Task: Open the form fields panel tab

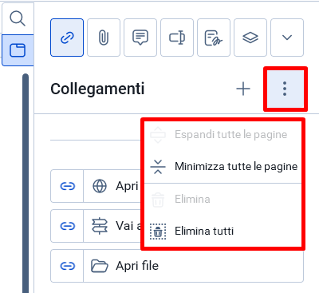Action: [177, 38]
